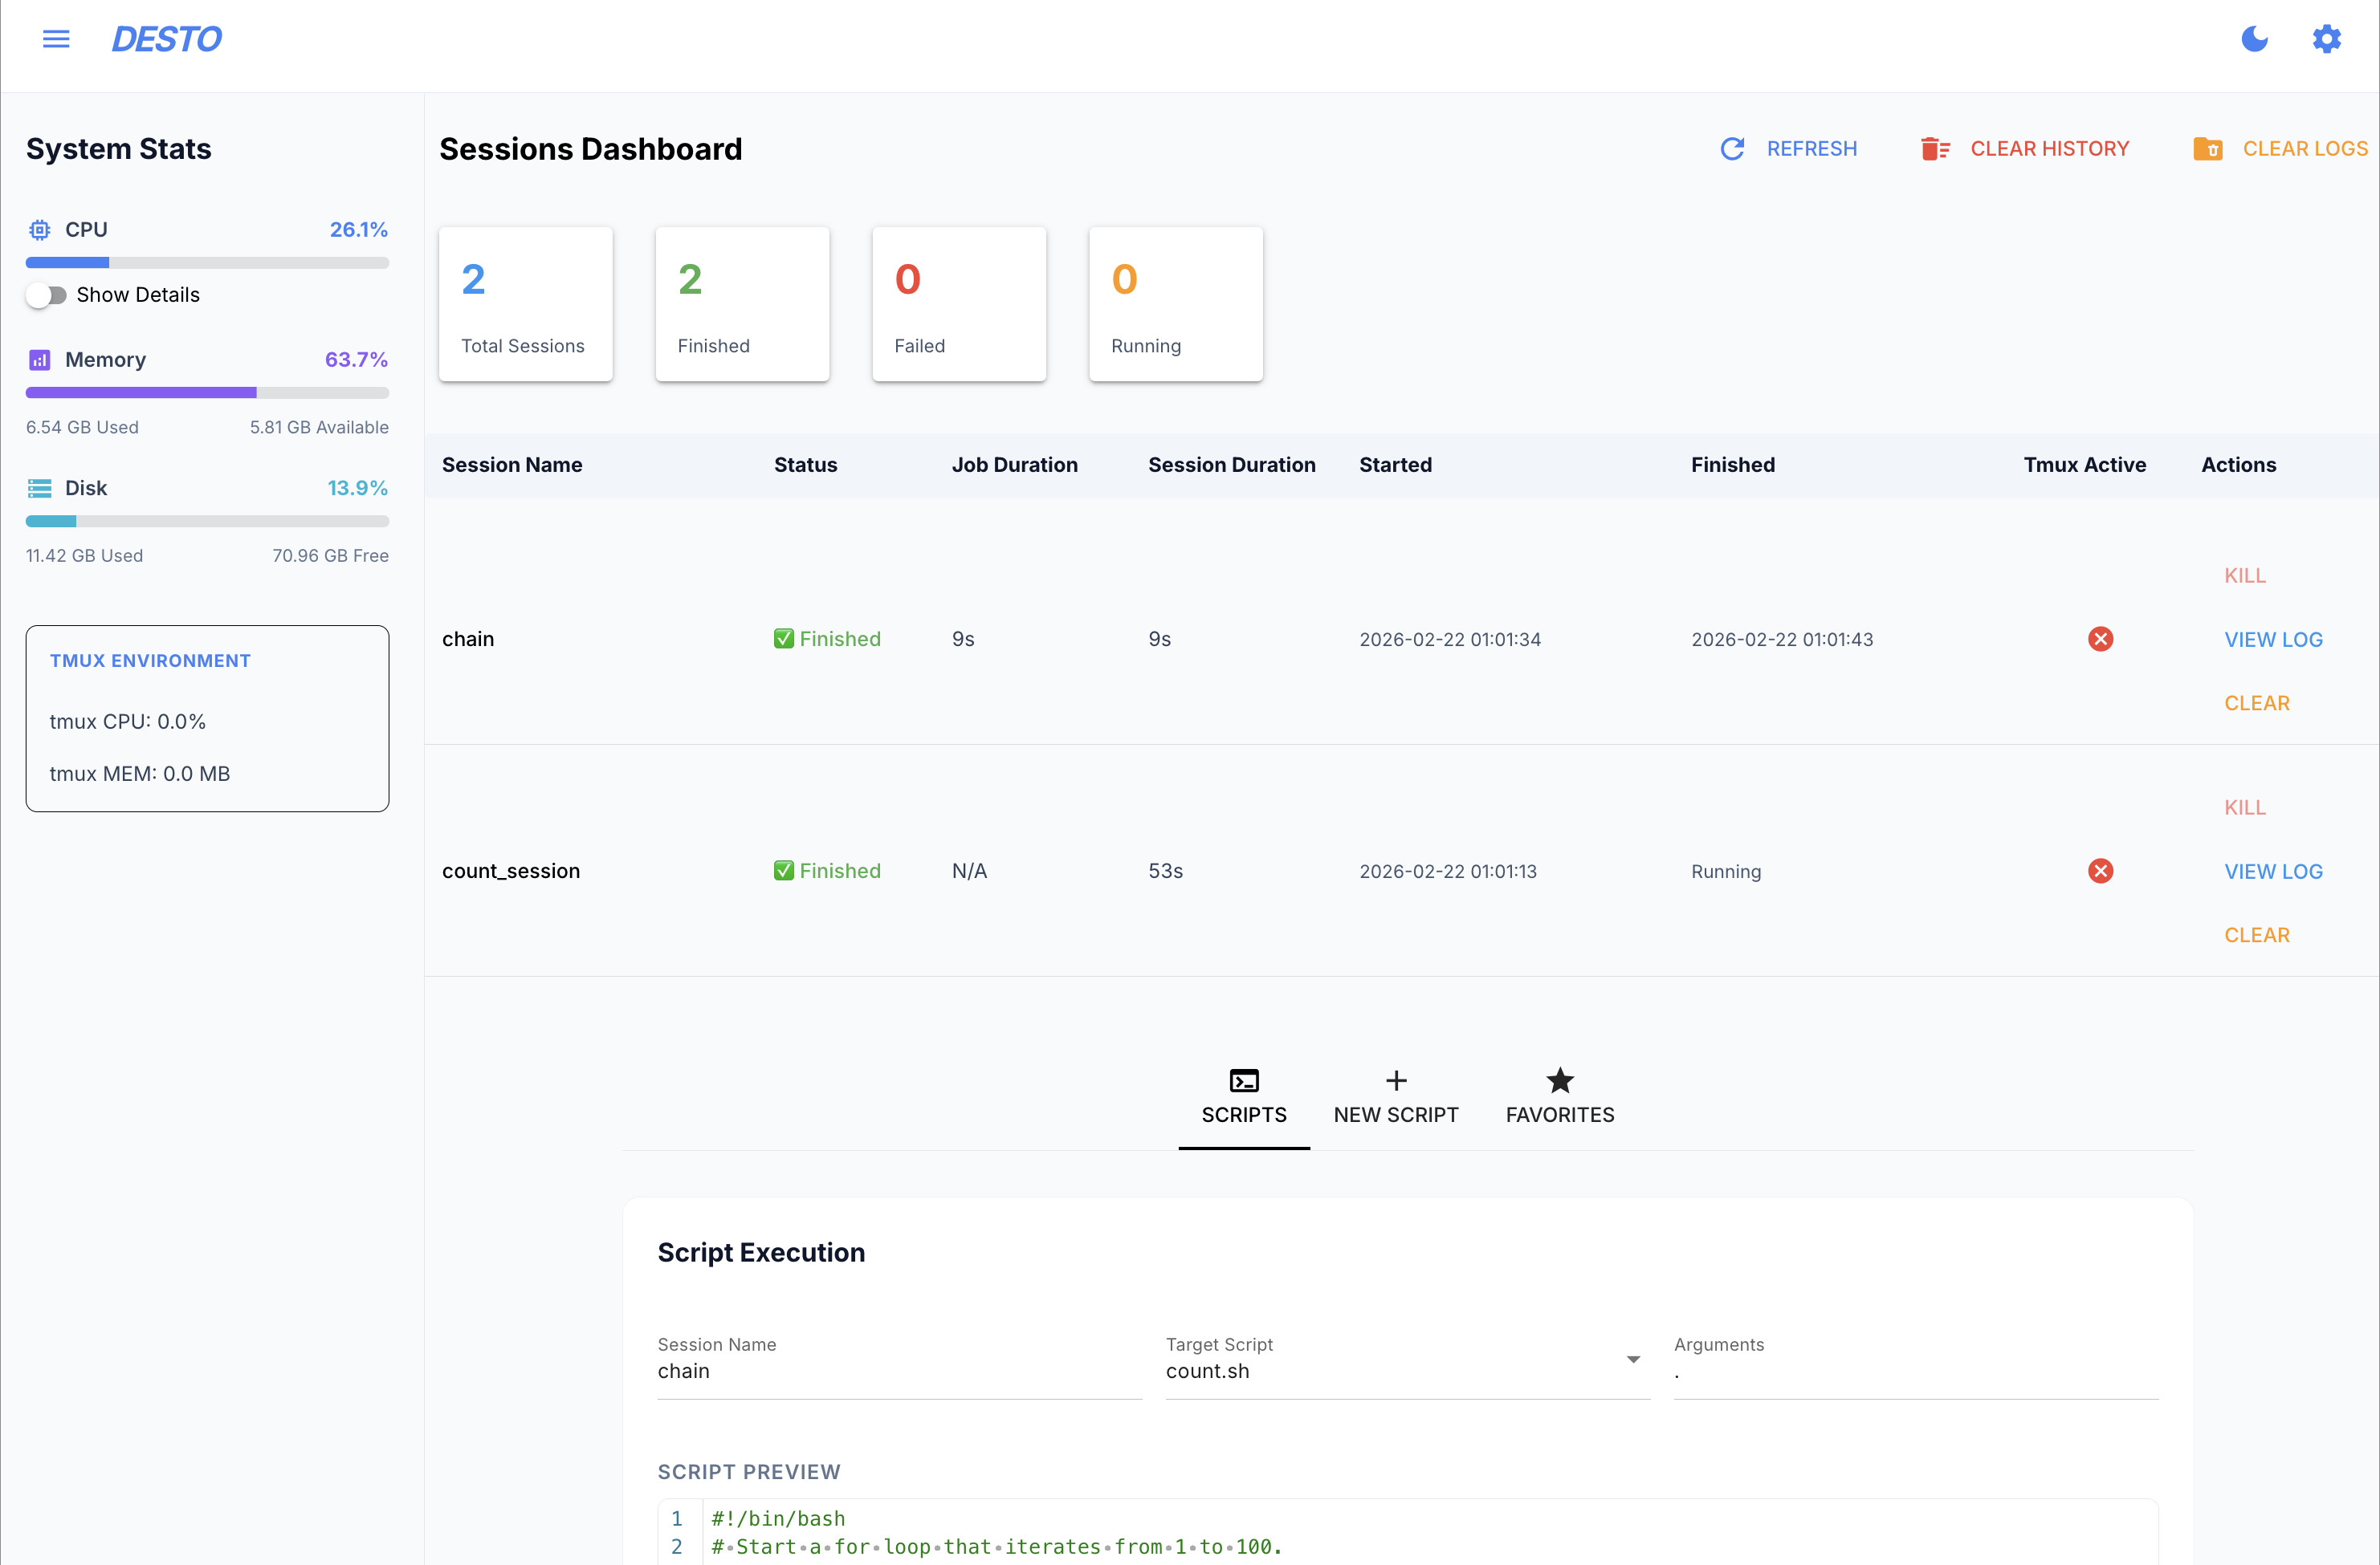Clear the count_session entry
The height and width of the screenshot is (1565, 2380).
point(2256,936)
